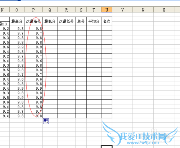The image size is (180, 148).
Task: Select 9.5 in the row with 9.9 scores
Action: click(5, 97)
